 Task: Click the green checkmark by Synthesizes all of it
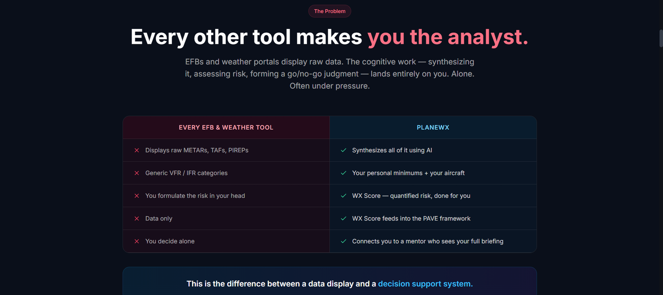coord(344,150)
